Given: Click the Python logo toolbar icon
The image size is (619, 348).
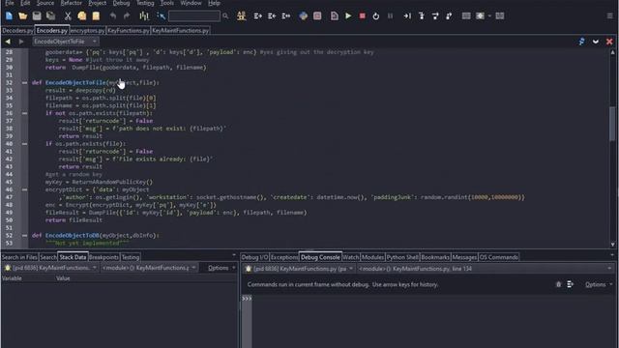Looking at the screenshot, I should coord(303,15).
